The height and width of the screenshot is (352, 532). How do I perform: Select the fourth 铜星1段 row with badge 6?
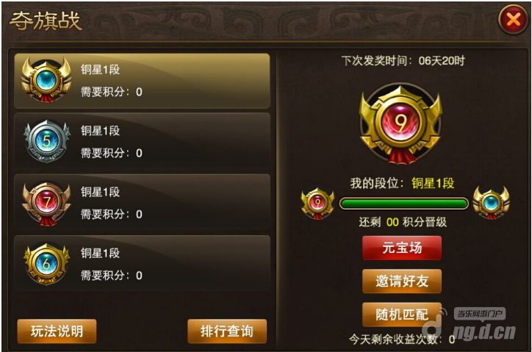[x=142, y=263]
